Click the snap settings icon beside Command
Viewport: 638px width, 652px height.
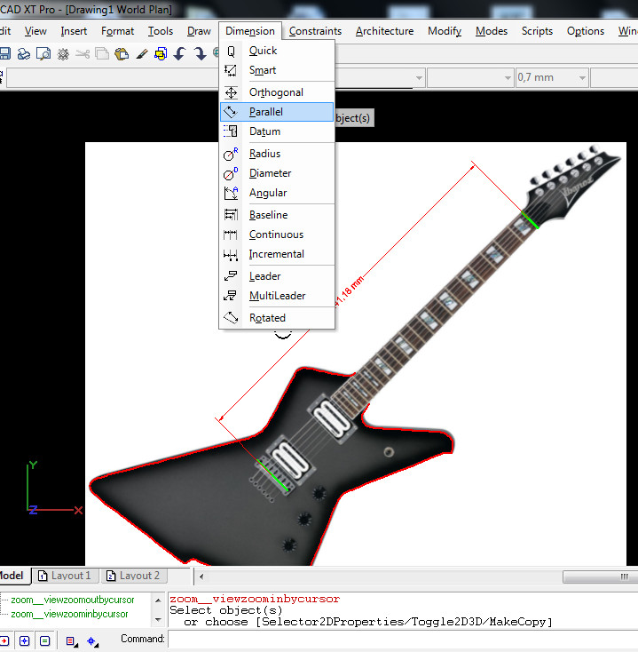point(91,640)
